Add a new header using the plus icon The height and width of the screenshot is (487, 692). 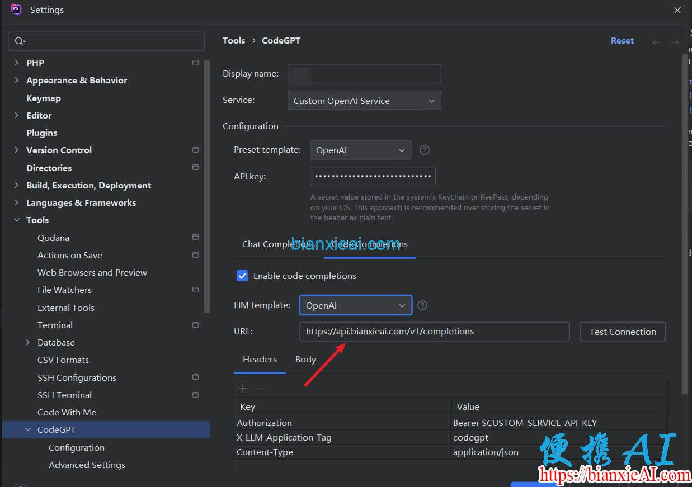point(243,388)
